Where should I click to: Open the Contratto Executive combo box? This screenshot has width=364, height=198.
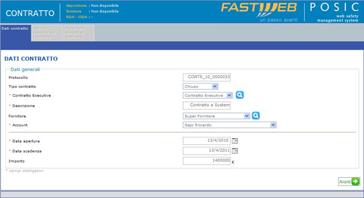[208, 96]
